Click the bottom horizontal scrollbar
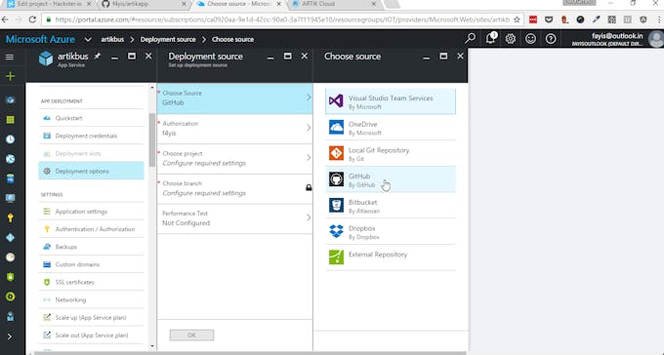The width and height of the screenshot is (664, 355). (x=250, y=352)
